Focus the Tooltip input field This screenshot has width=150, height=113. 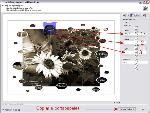pyautogui.click(x=135, y=42)
